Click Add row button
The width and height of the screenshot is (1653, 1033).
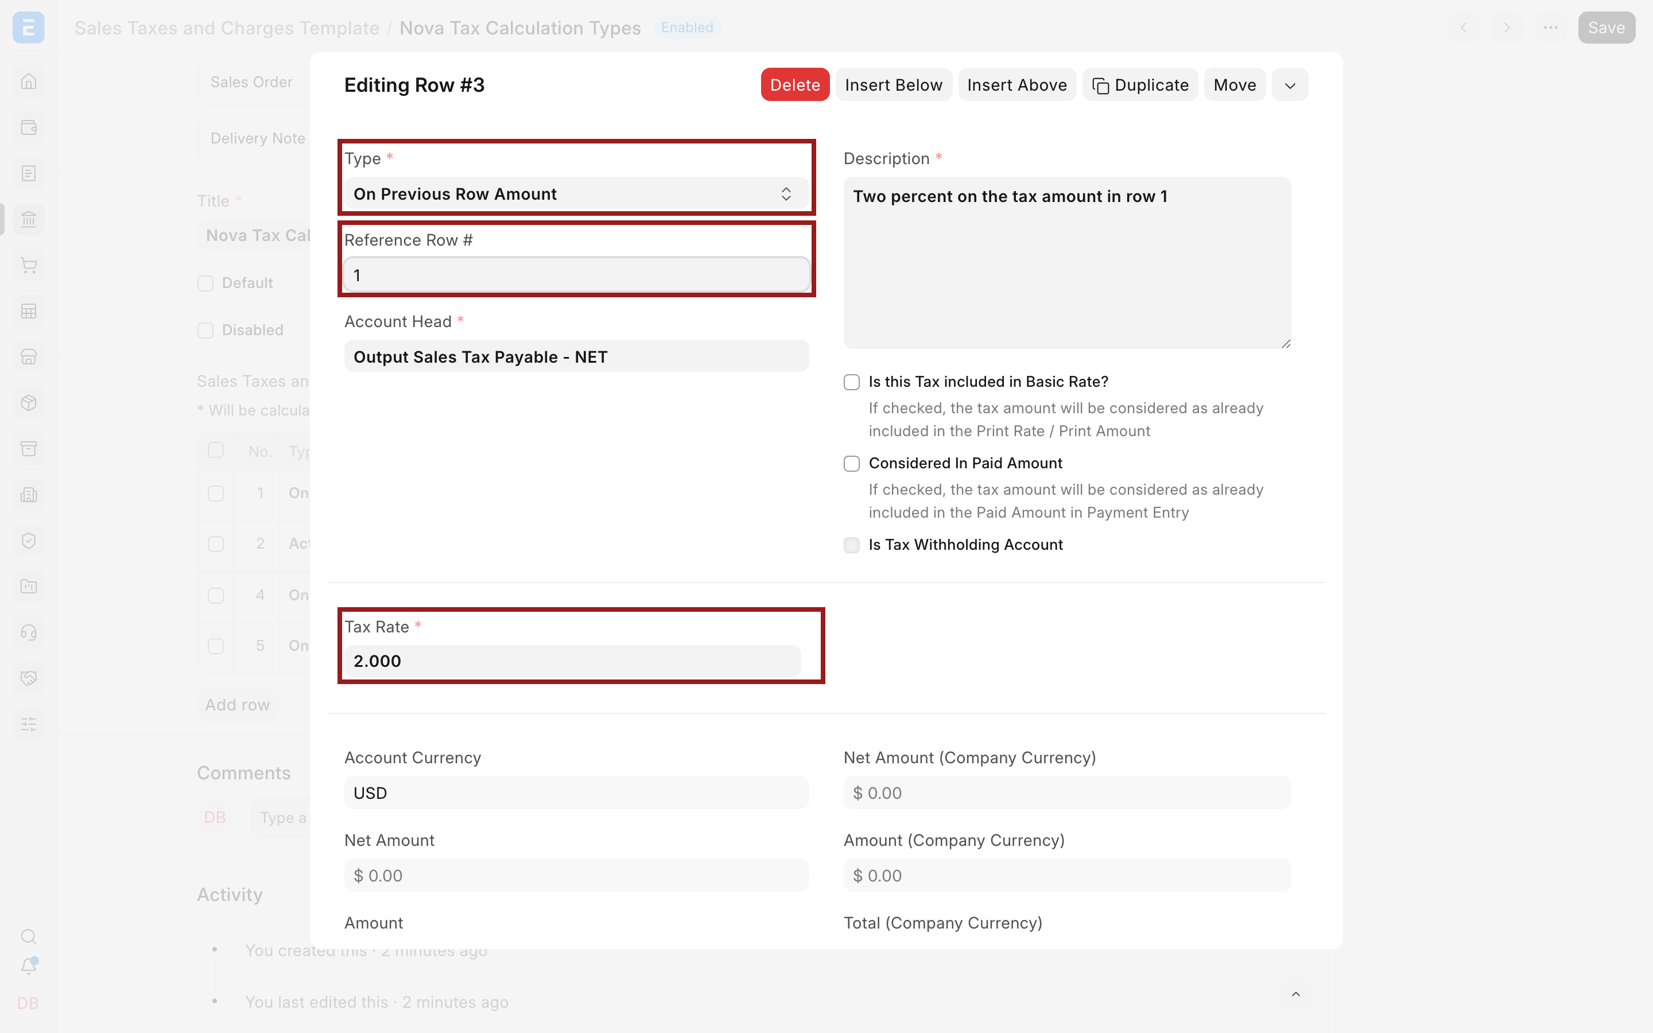pos(238,704)
